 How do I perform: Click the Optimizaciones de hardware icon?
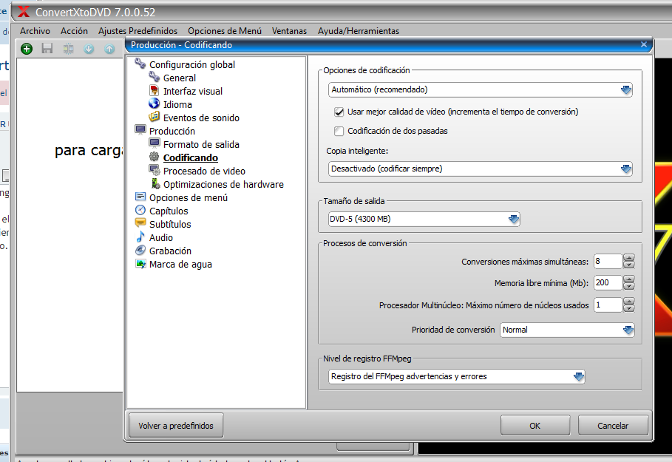[155, 183]
